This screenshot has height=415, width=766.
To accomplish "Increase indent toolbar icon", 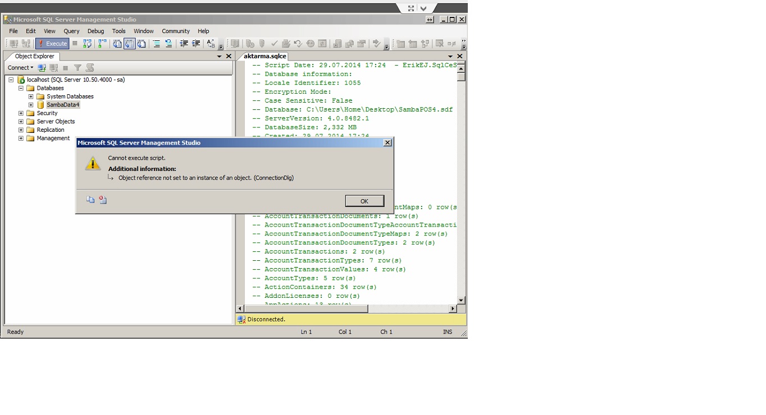I will 196,44.
